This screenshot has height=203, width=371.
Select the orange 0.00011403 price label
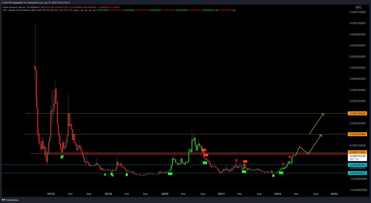pyautogui.click(x=357, y=152)
